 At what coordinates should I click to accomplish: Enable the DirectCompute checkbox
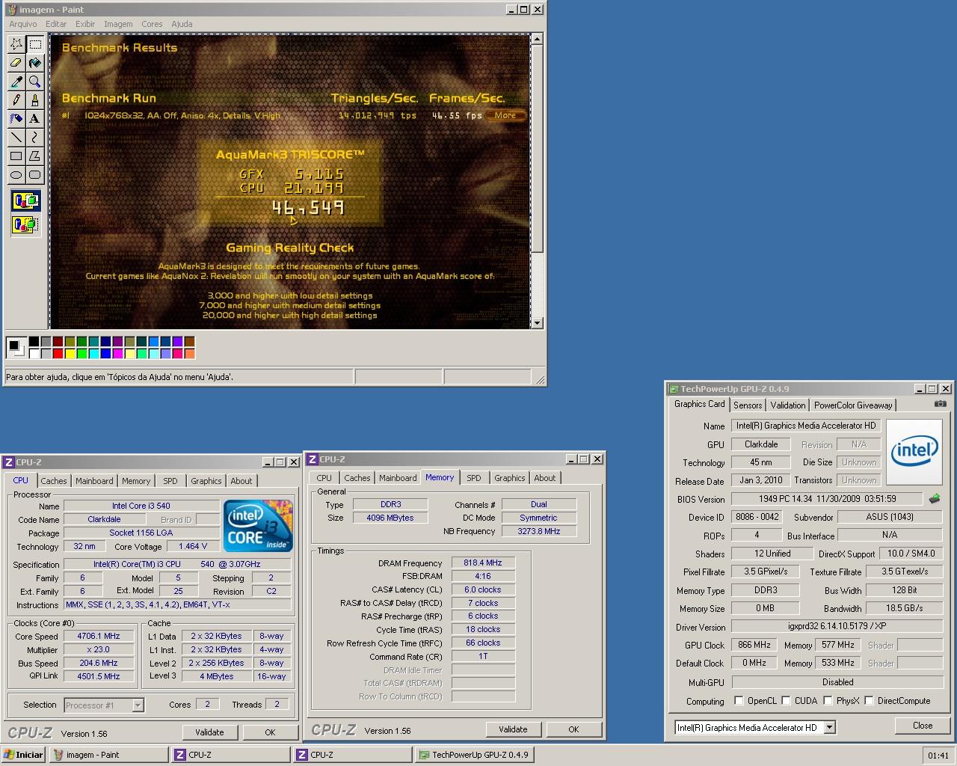tap(869, 701)
